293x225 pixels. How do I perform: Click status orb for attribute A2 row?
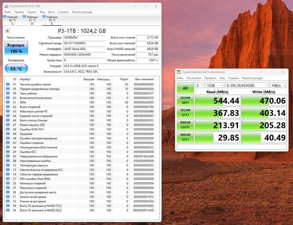click(8, 107)
